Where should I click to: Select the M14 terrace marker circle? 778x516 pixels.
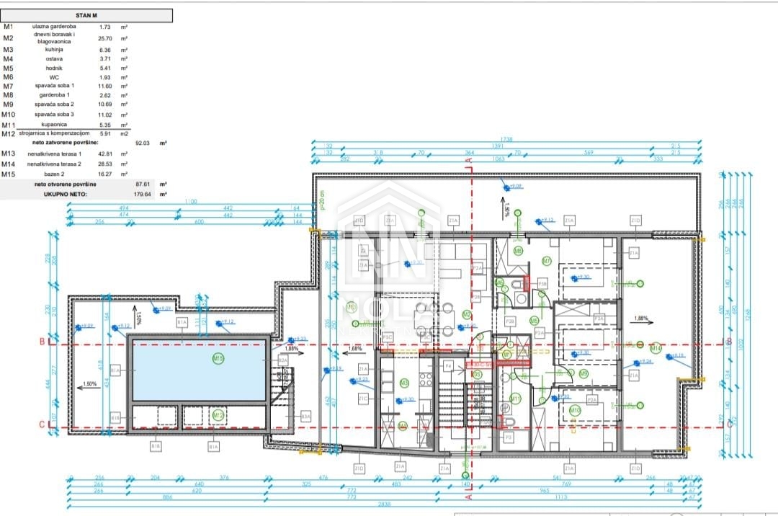(x=656, y=349)
